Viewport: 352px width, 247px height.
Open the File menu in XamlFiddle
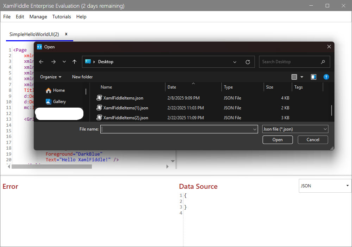(x=7, y=17)
